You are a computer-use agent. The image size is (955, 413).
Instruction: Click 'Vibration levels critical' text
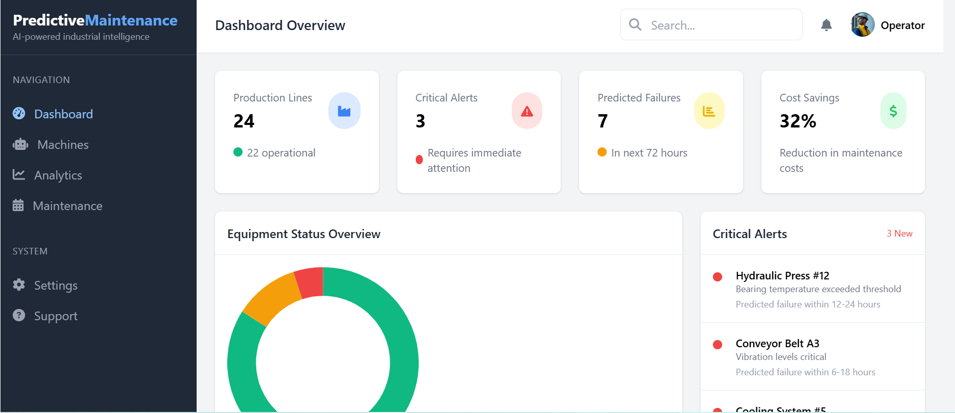781,357
